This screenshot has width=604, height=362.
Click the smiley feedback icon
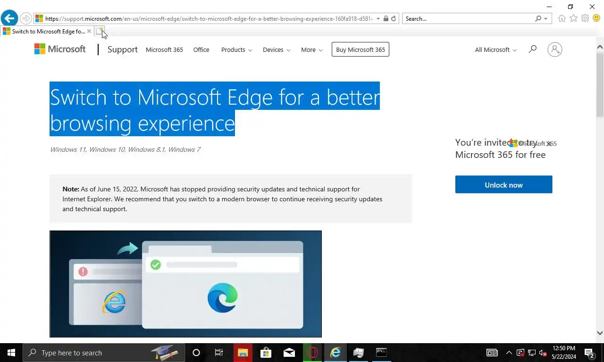click(x=596, y=18)
